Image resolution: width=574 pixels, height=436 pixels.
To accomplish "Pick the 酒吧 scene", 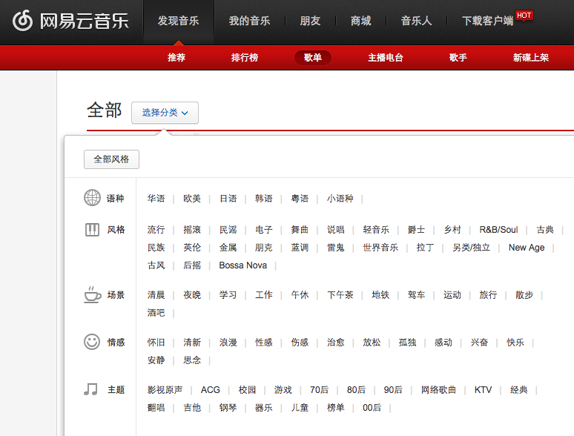I will [x=156, y=313].
